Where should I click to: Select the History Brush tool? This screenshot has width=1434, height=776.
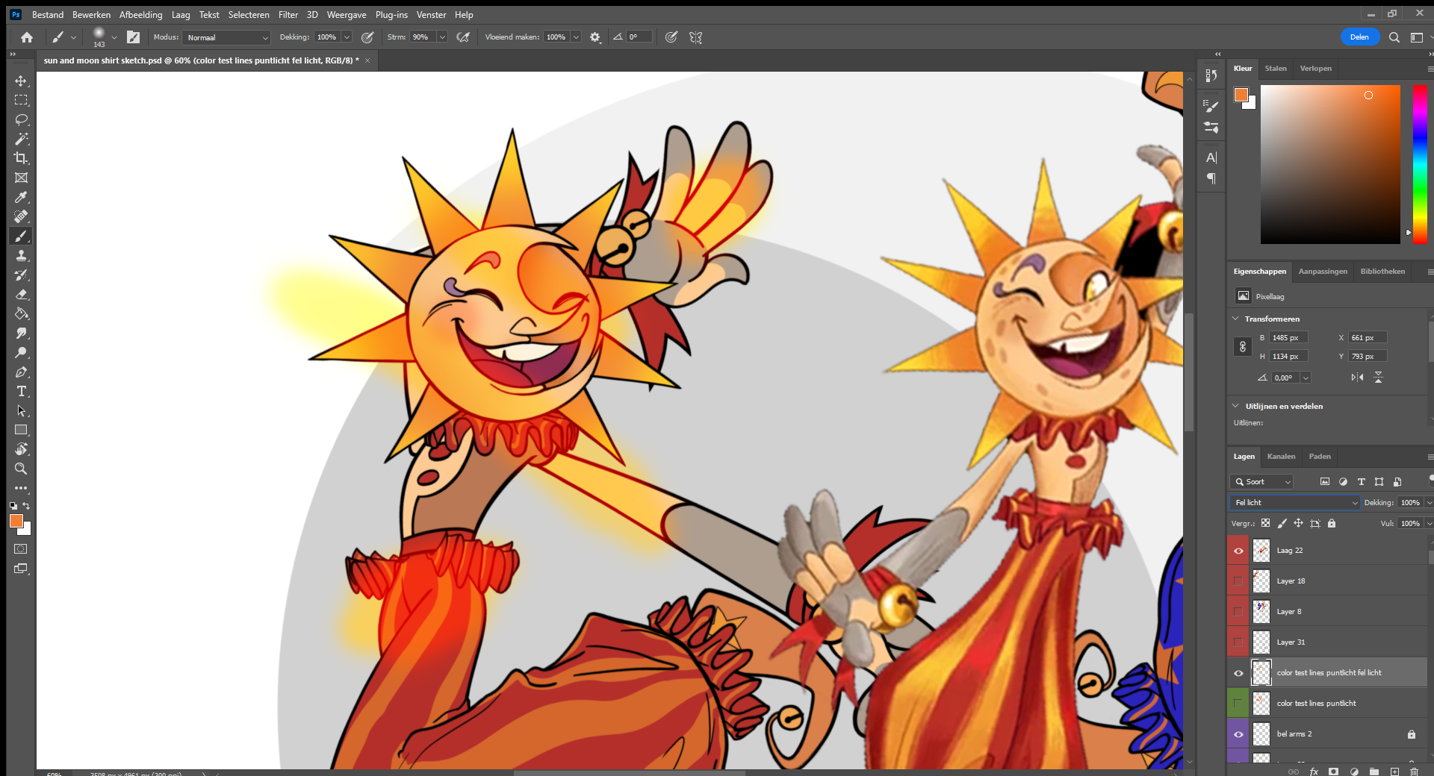click(21, 275)
